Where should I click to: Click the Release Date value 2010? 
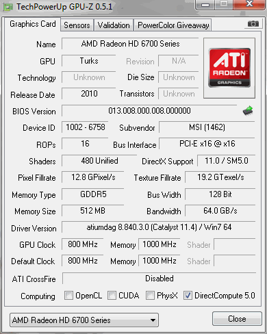pyautogui.click(x=89, y=94)
